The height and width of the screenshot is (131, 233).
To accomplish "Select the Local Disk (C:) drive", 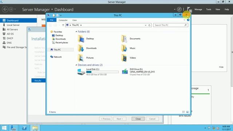I will (x=98, y=72).
